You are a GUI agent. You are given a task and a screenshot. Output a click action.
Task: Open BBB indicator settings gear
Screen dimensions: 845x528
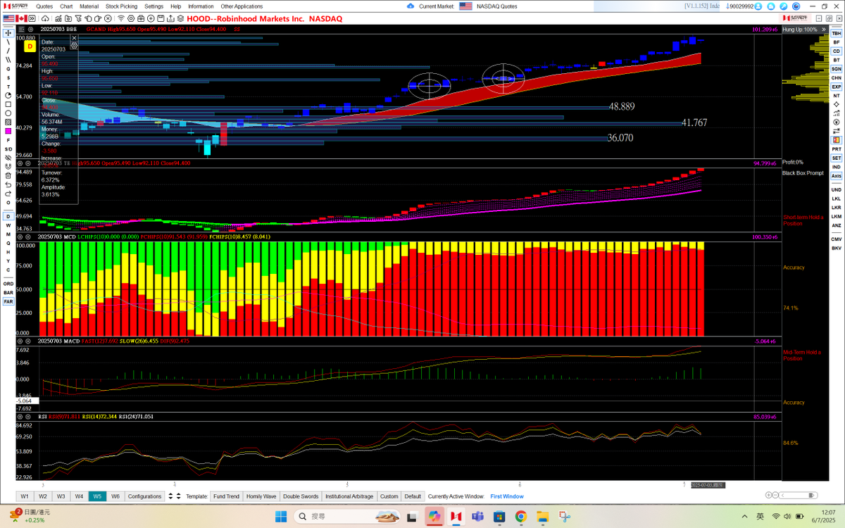click(x=31, y=29)
